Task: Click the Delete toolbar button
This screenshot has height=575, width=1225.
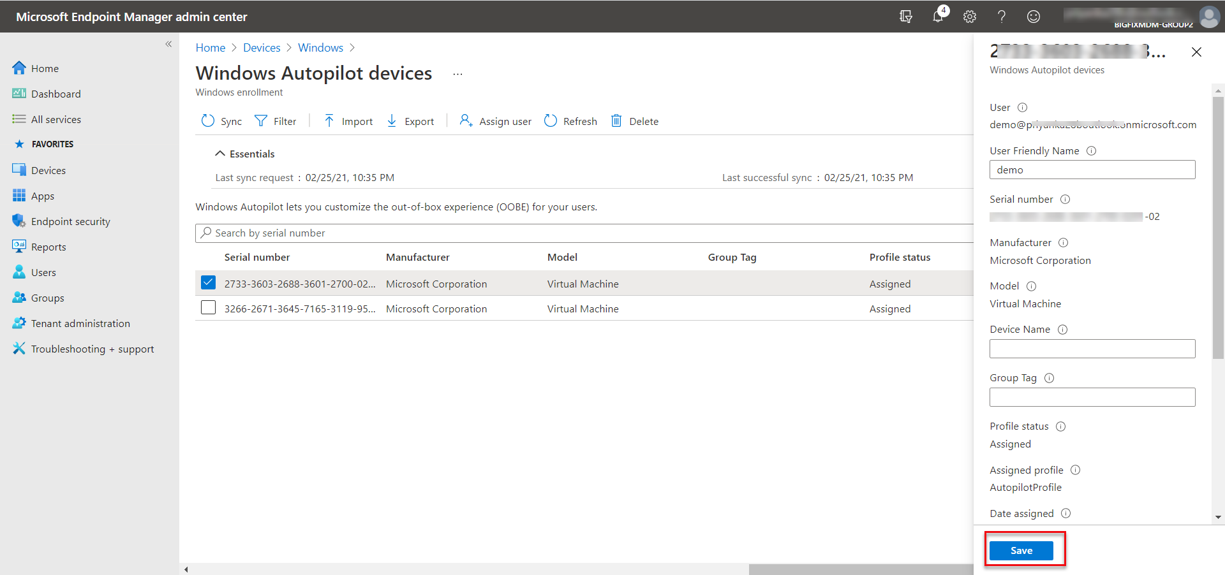Action: 635,121
